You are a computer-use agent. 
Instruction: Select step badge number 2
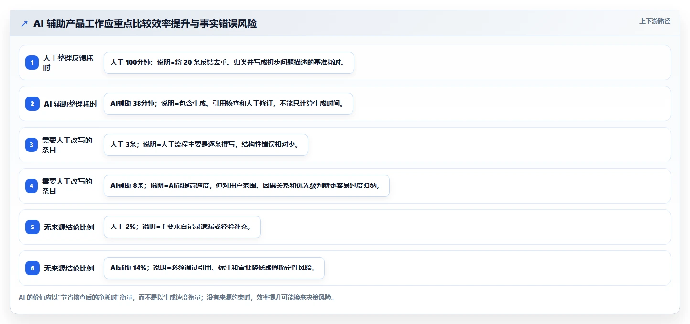32,104
